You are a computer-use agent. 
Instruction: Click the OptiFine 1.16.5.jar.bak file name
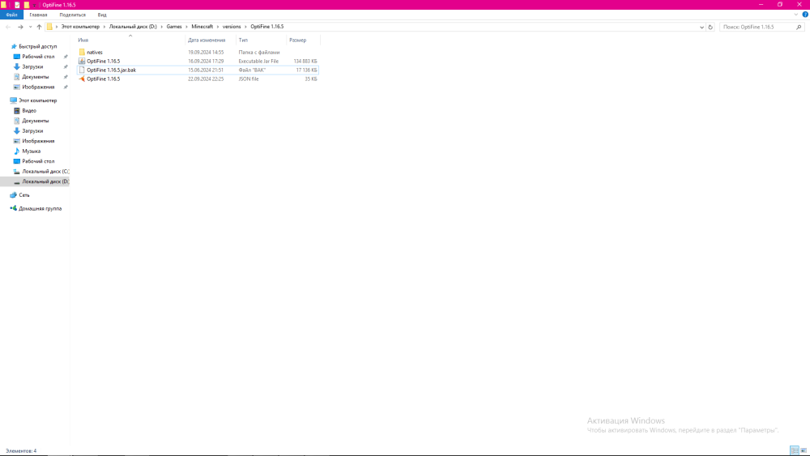(111, 70)
